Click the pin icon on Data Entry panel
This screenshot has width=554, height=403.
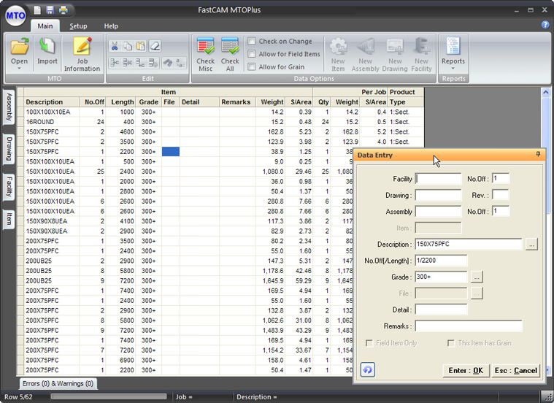[x=538, y=154]
